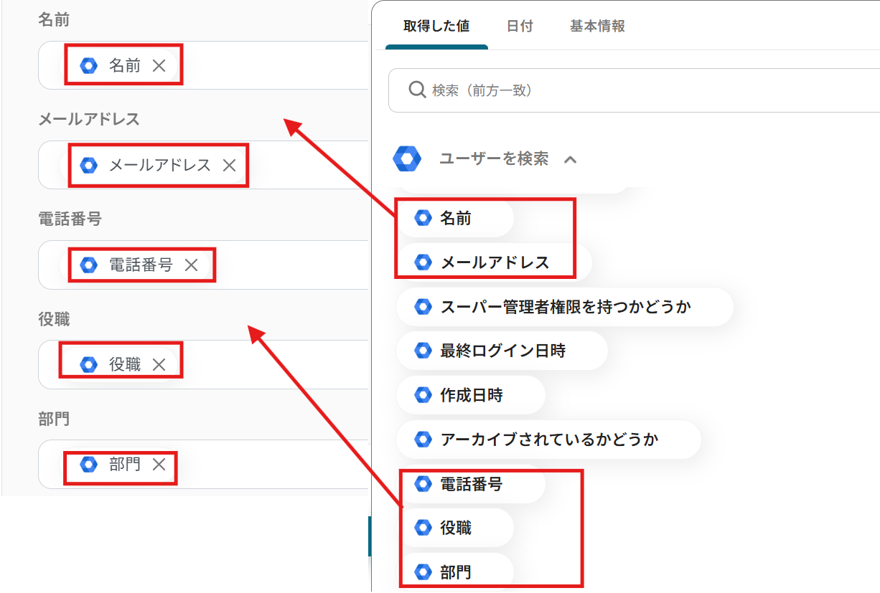Open the 日付 tab
This screenshot has width=880, height=593.
point(520,27)
